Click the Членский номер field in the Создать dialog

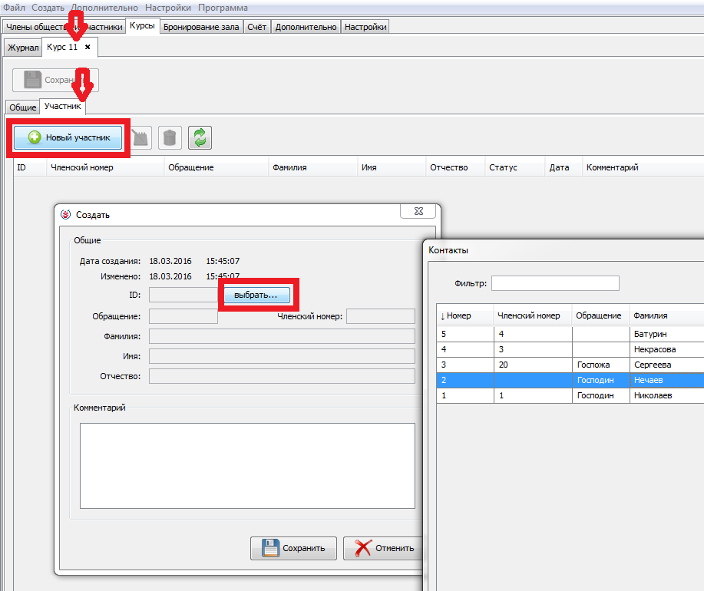click(381, 316)
